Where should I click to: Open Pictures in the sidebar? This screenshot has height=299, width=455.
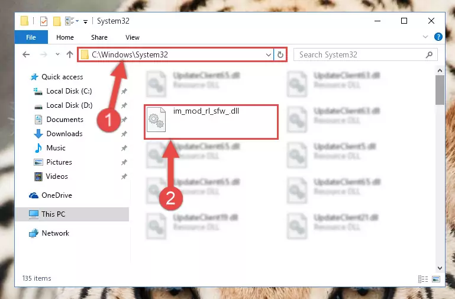click(59, 162)
